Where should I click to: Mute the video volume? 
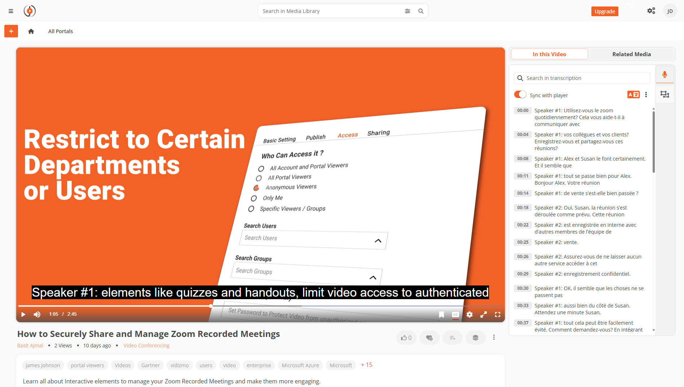pyautogui.click(x=37, y=315)
